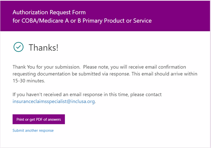Select the COBA/Medicare subtitle line in header
This screenshot has height=148, width=211.
(x=82, y=21)
